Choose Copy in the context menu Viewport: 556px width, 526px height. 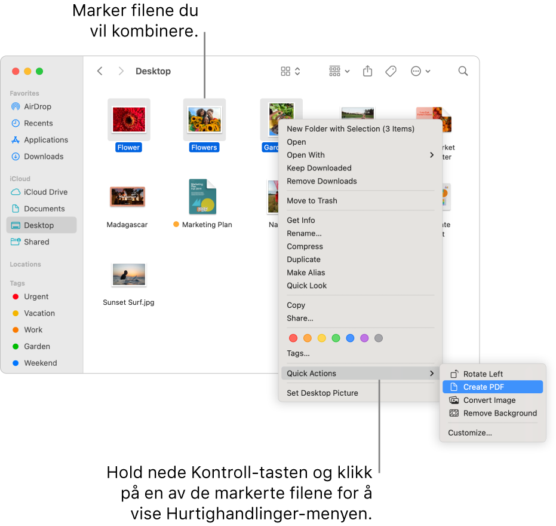[x=360, y=305]
